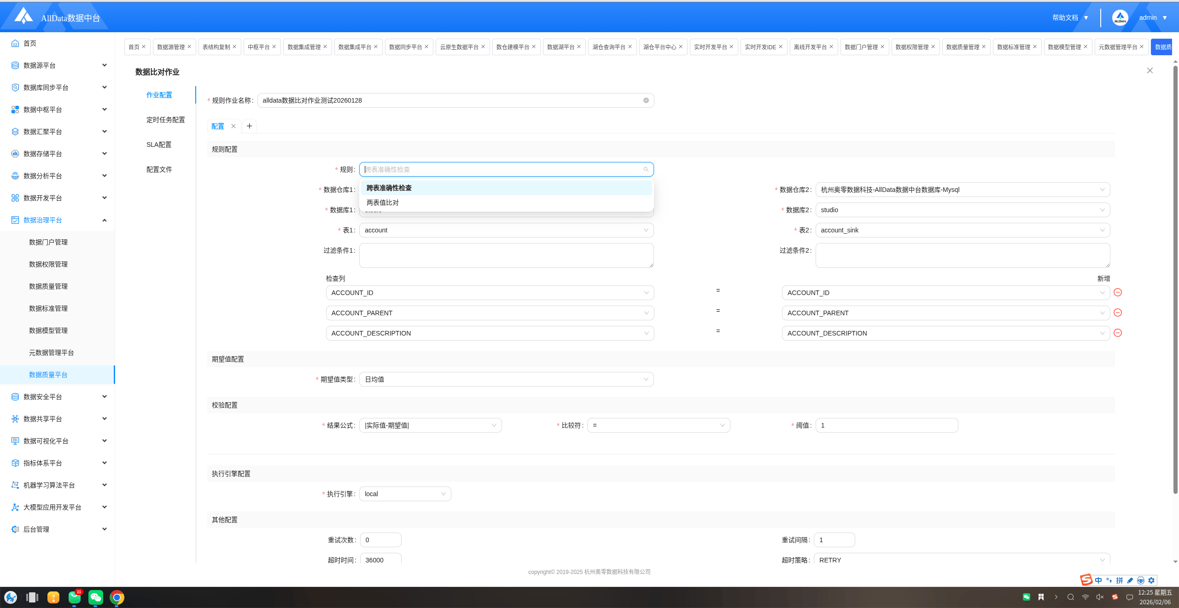1179x608 pixels.
Task: Click the 阈值 input field
Action: point(886,425)
